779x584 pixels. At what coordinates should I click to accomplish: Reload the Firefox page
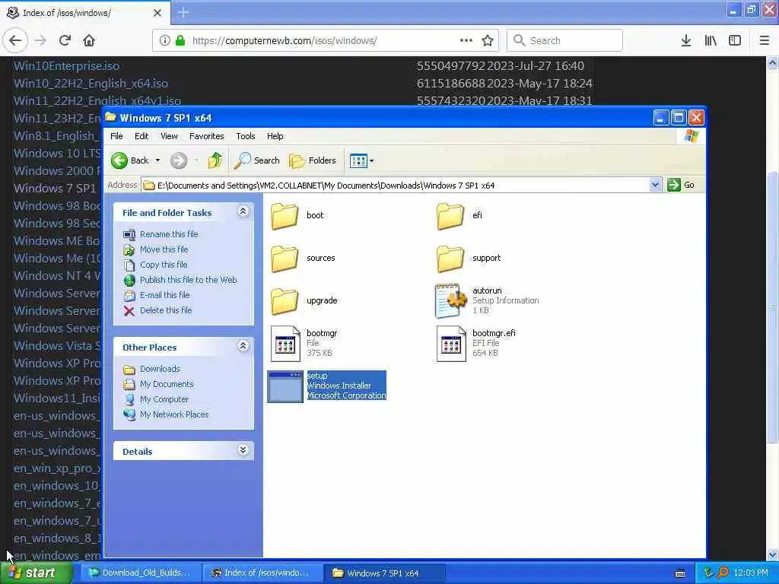click(x=65, y=40)
